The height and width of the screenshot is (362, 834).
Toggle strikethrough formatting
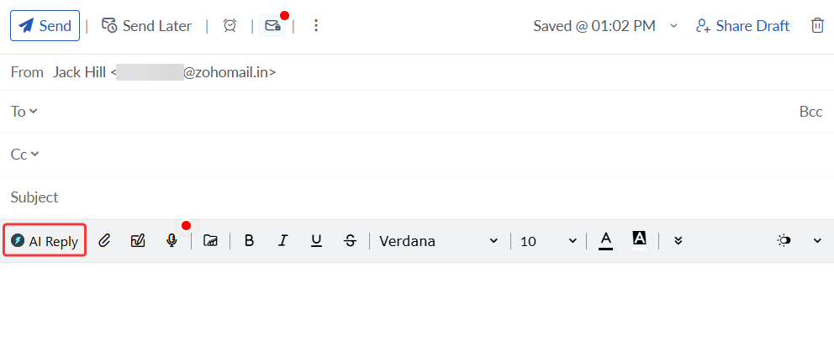click(x=350, y=241)
